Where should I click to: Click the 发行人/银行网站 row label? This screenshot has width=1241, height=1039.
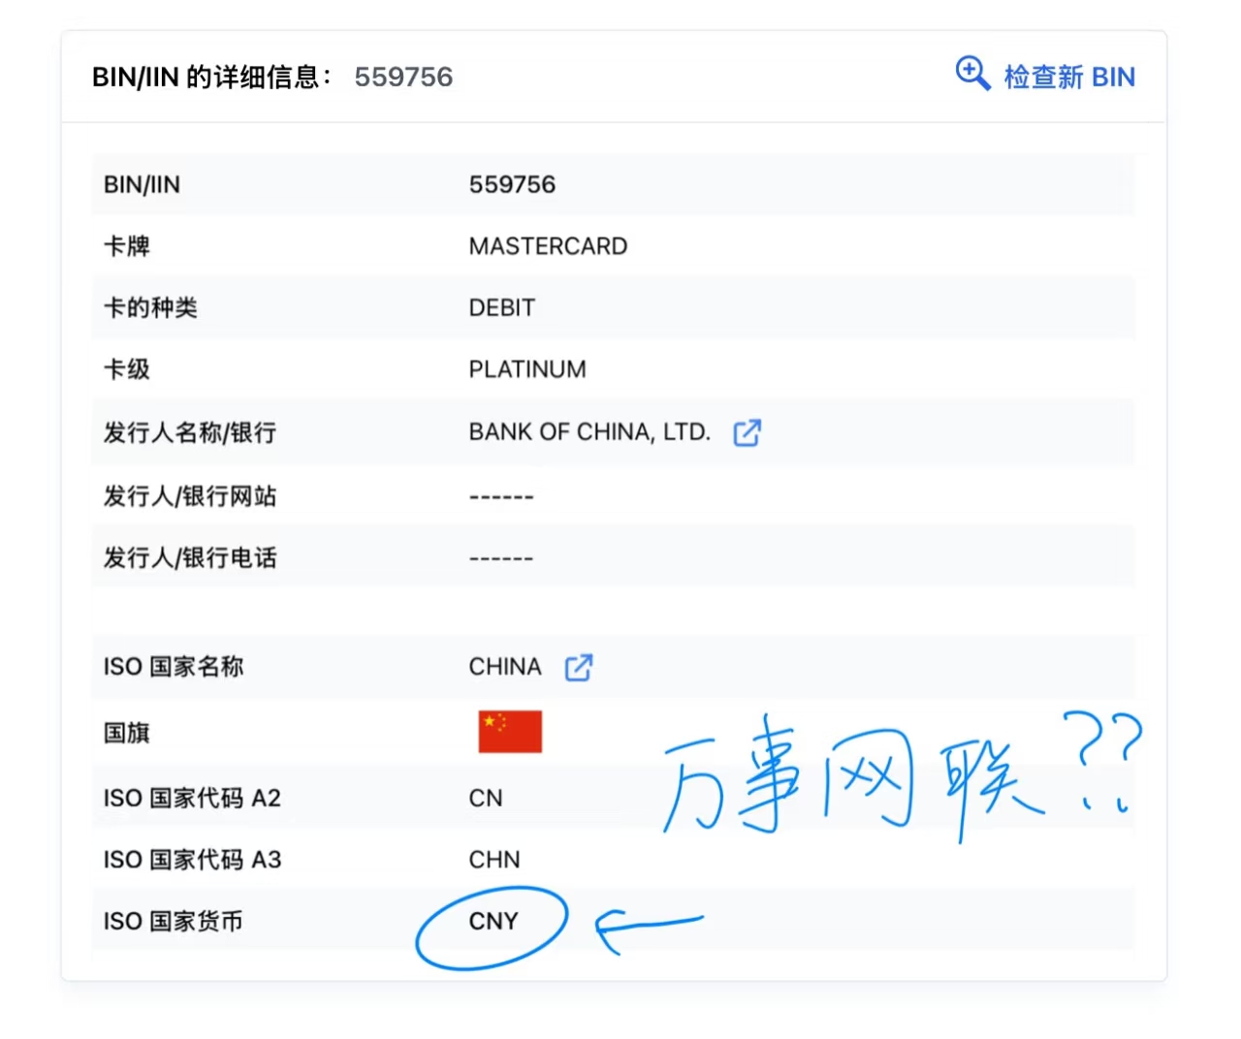pos(190,496)
